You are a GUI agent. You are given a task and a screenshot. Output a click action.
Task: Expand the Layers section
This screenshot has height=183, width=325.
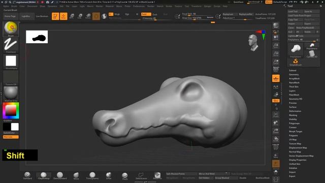(x=292, y=90)
